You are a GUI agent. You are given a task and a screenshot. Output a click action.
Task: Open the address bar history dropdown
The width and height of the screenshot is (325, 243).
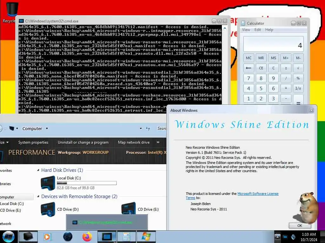click(141, 128)
